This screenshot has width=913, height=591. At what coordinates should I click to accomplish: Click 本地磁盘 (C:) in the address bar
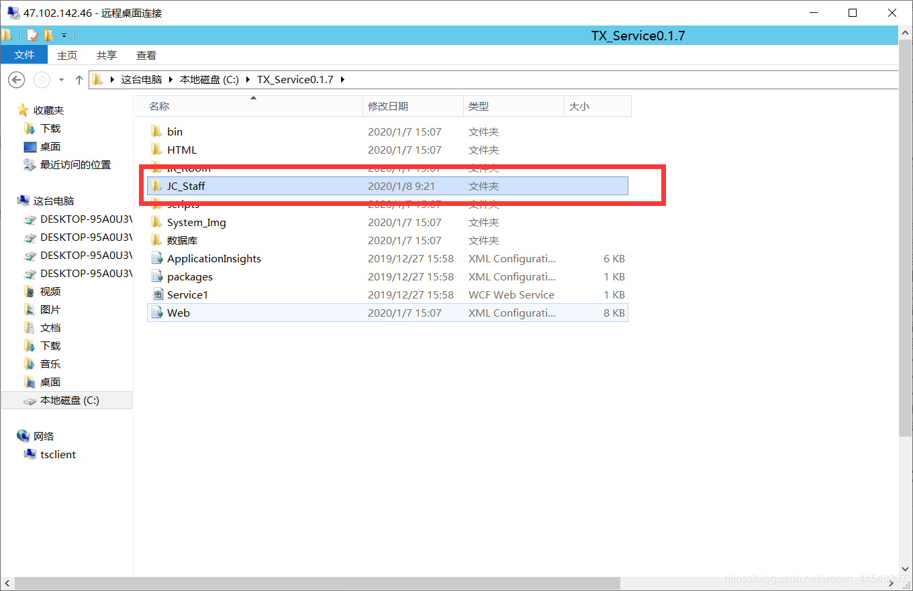point(209,80)
